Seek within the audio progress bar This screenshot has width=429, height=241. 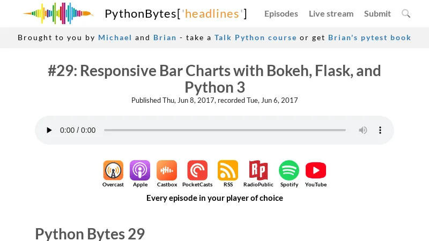point(225,130)
